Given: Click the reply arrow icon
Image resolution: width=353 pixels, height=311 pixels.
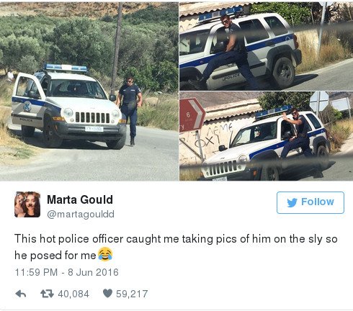Looking at the screenshot, I should (21, 294).
